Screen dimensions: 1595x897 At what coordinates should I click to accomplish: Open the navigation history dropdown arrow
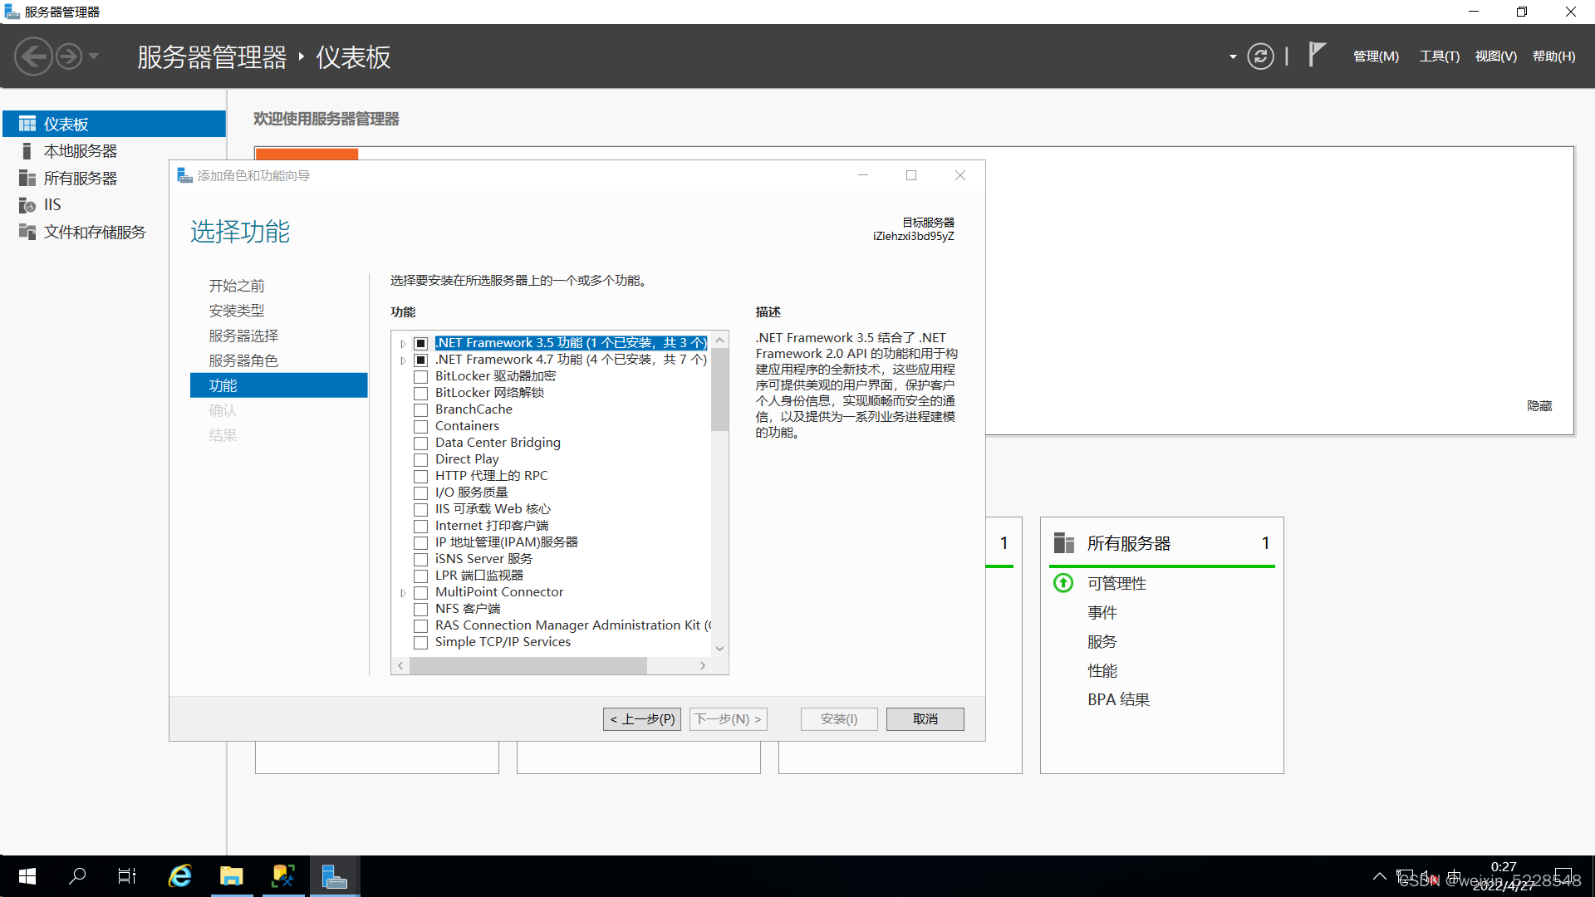94,56
